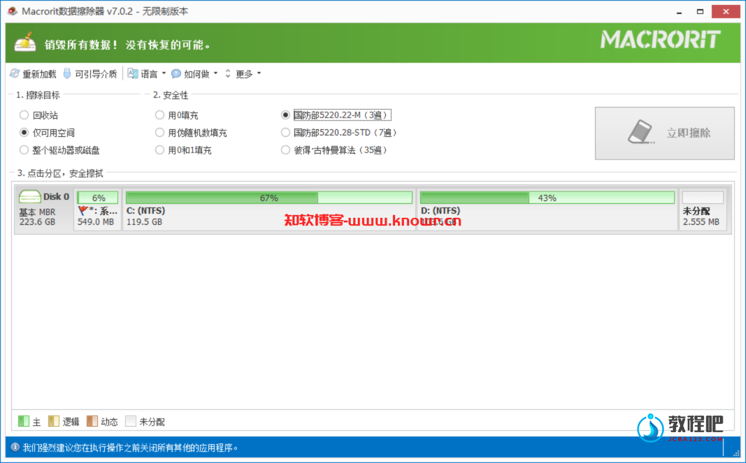This screenshot has width=746, height=463.
Task: Click the yellow 逻辑 legend swatch
Action: 54,421
